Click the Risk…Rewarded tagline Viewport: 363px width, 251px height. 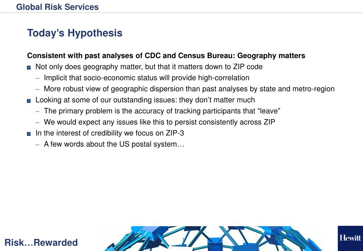pos(41,242)
